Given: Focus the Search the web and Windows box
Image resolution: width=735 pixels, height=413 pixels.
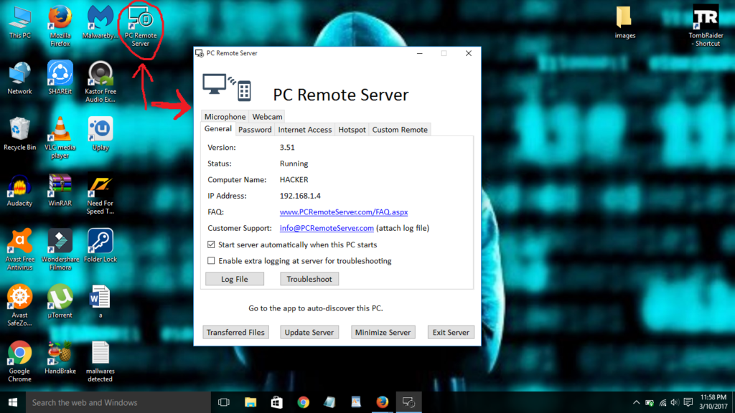Looking at the screenshot, I should [x=118, y=402].
